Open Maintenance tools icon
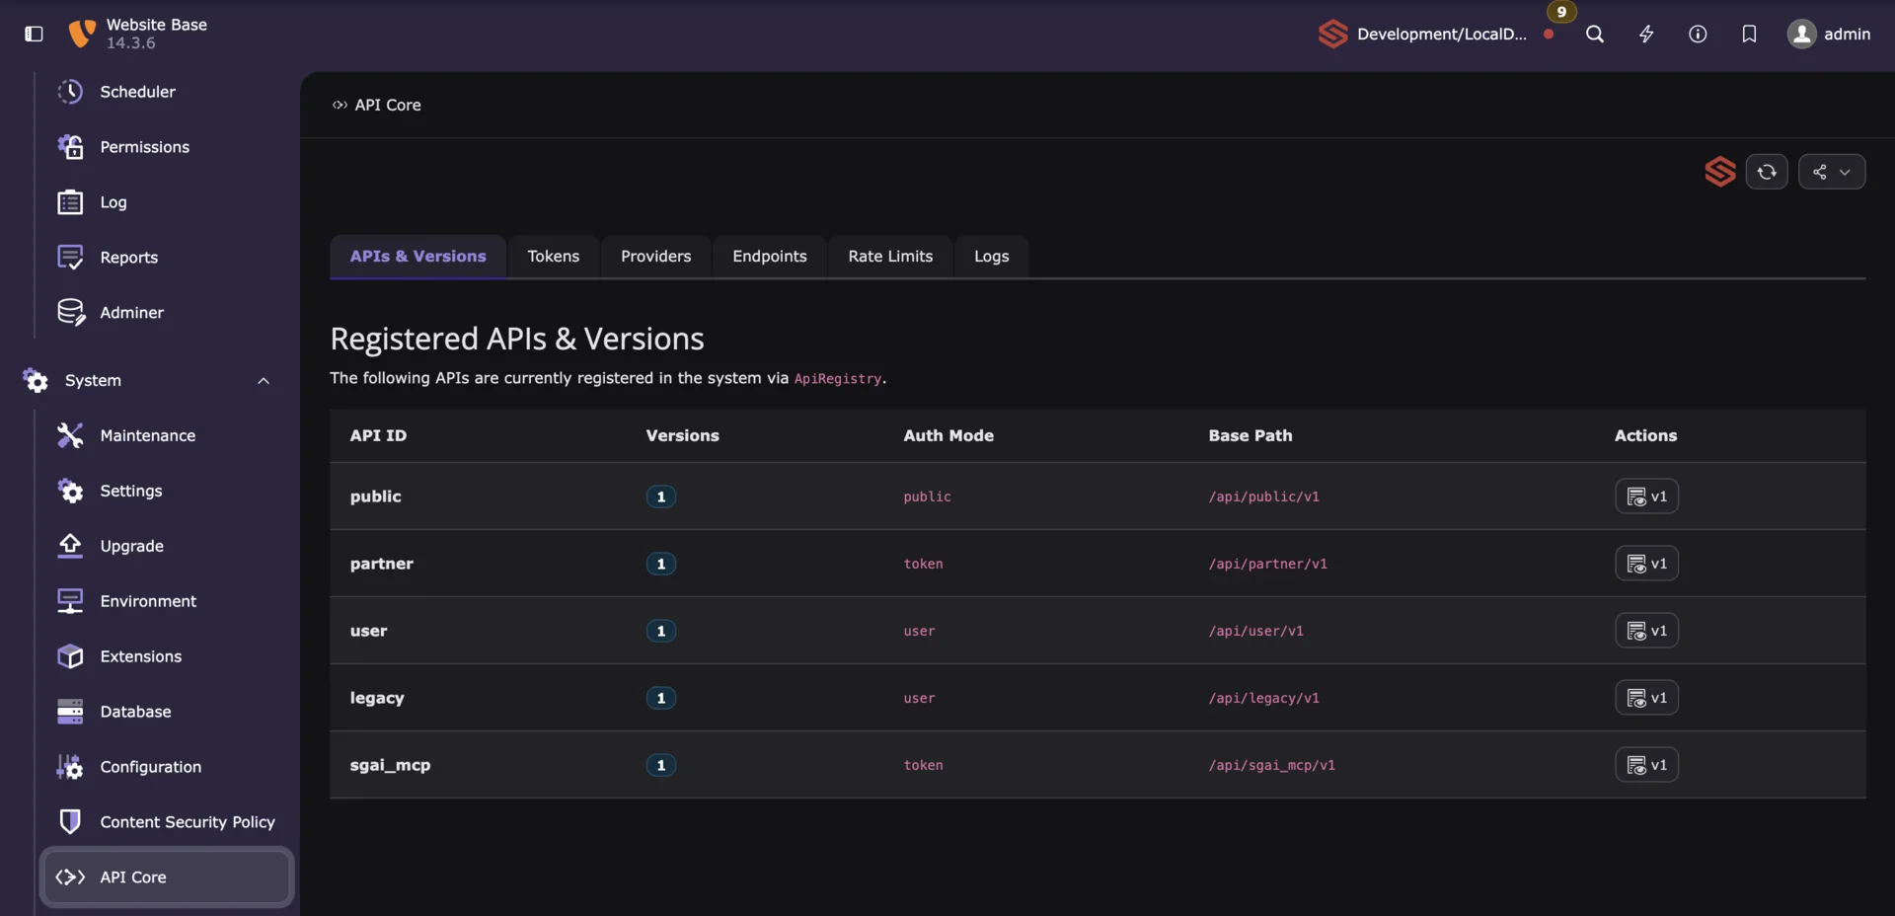The width and height of the screenshot is (1895, 916). tap(70, 435)
